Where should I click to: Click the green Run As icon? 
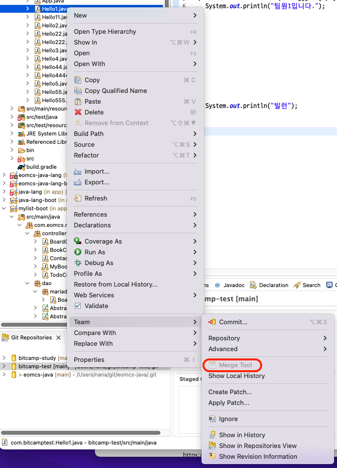pyautogui.click(x=78, y=252)
